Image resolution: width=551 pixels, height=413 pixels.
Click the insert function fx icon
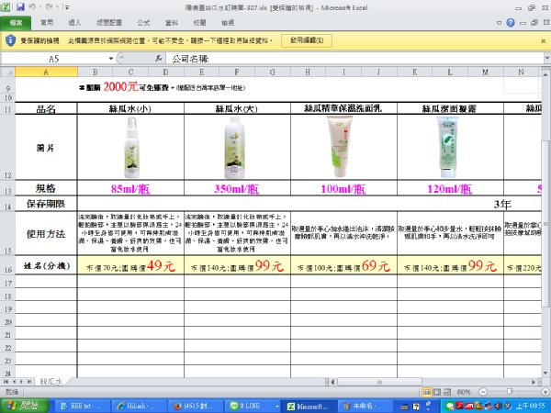click(158, 58)
